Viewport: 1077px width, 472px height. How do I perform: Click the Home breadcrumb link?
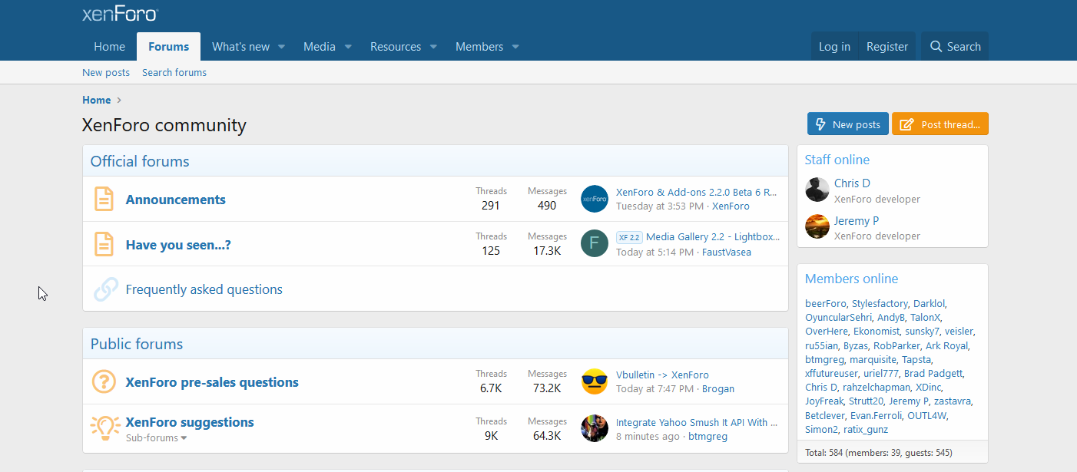click(97, 100)
